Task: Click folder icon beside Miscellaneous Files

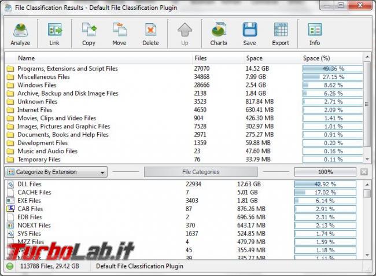Action: (10, 77)
